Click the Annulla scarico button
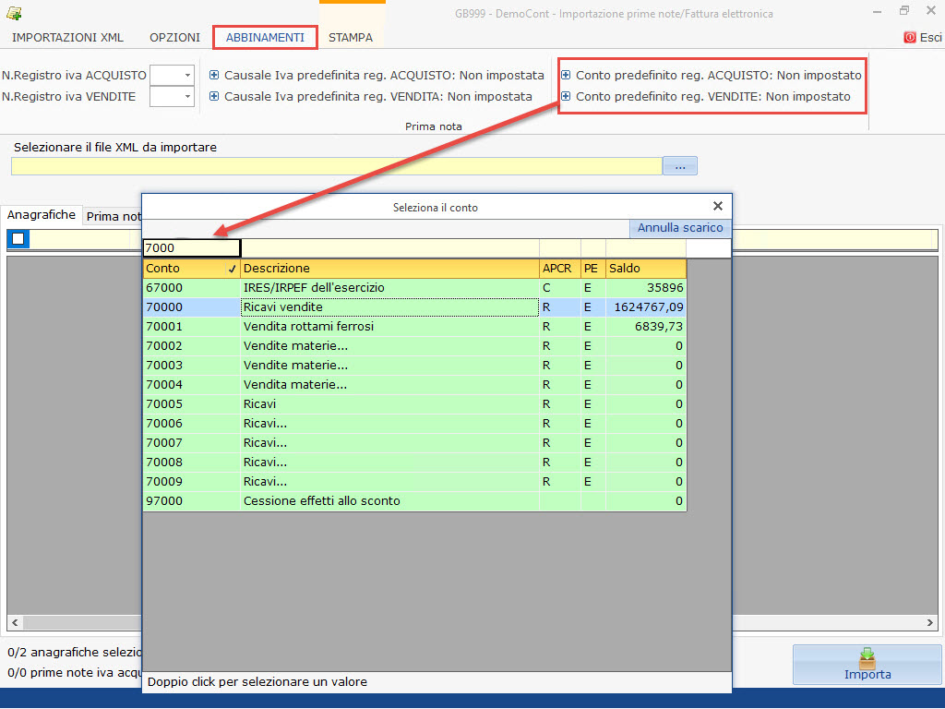Image resolution: width=945 pixels, height=709 pixels. tap(680, 228)
